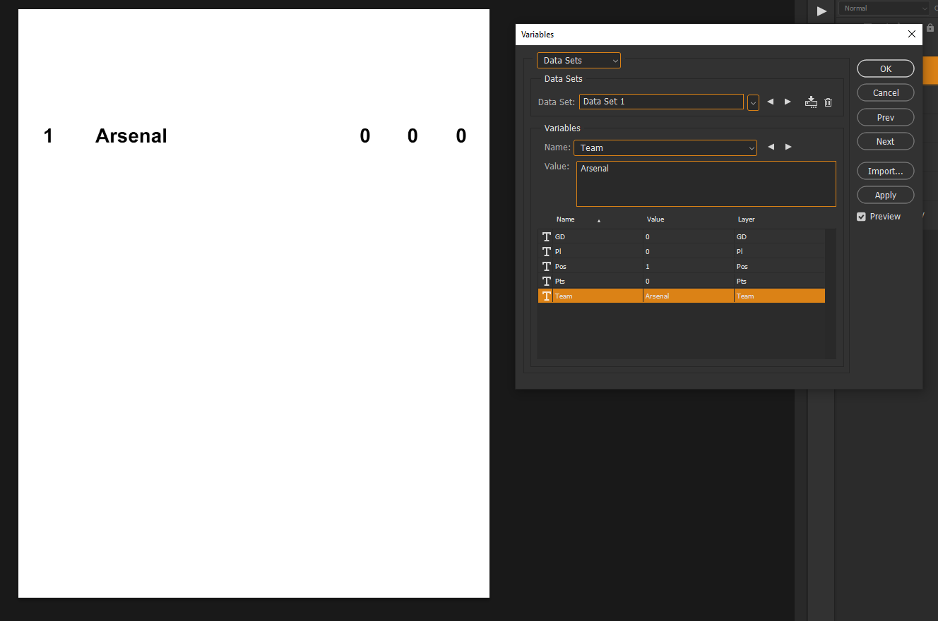Open the Data Set list dropdown arrow

click(753, 102)
